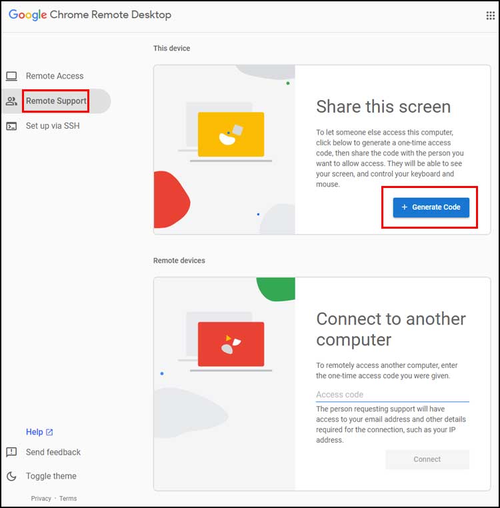
Task: Click the Remote devices label
Action: (x=179, y=261)
